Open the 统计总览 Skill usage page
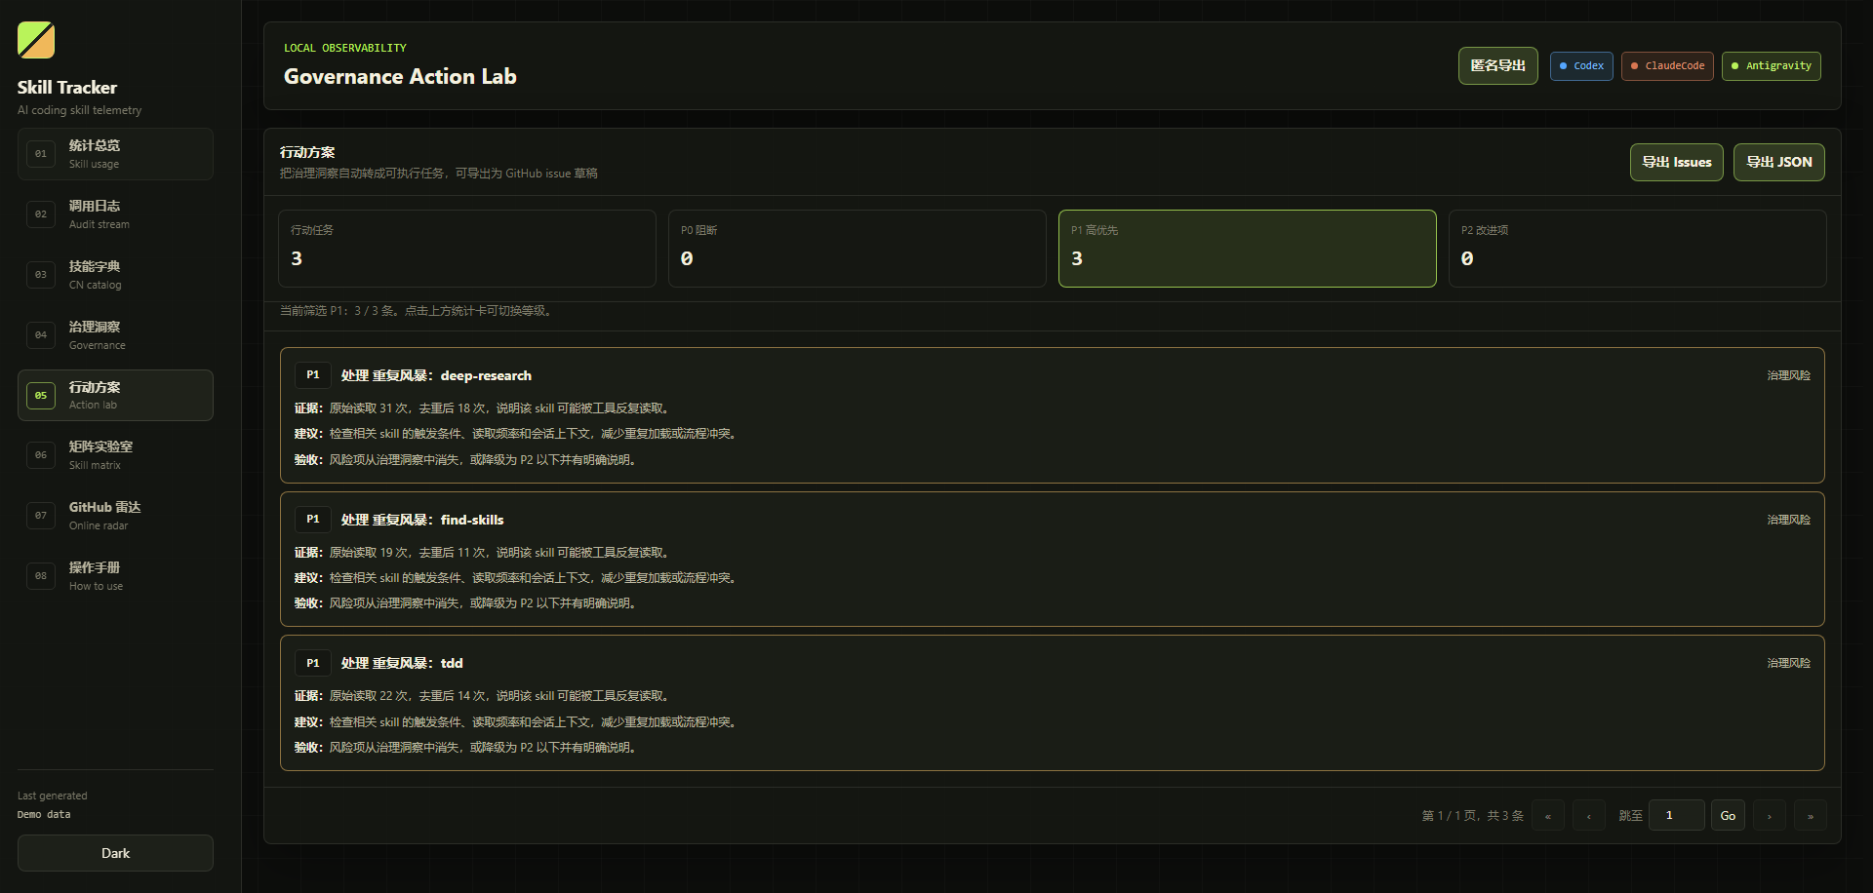The image size is (1873, 893). (x=115, y=154)
